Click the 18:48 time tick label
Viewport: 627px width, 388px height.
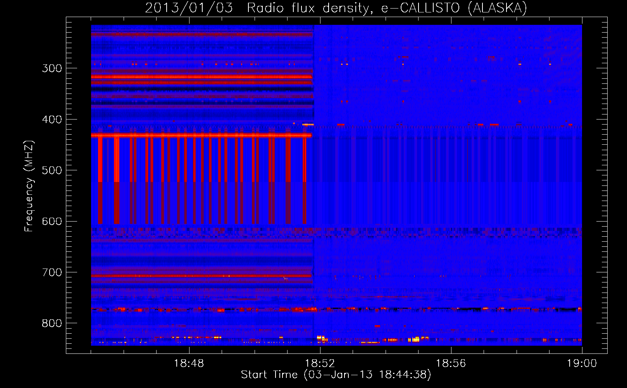(x=189, y=364)
